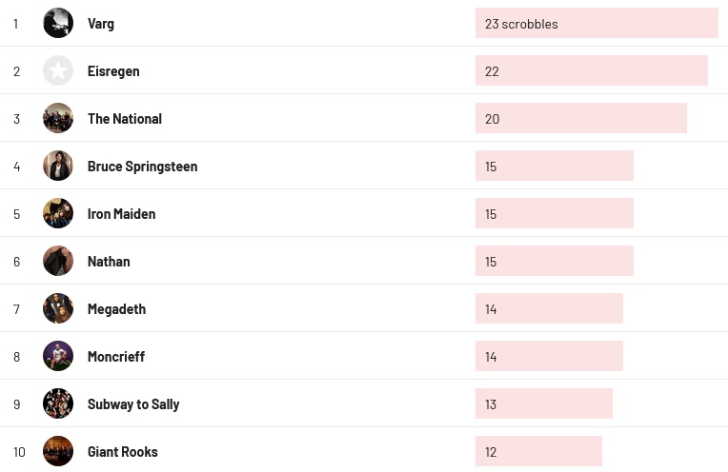Select Iron Maiden's avatar image
Viewport: 728px width, 472px height.
pyautogui.click(x=58, y=213)
